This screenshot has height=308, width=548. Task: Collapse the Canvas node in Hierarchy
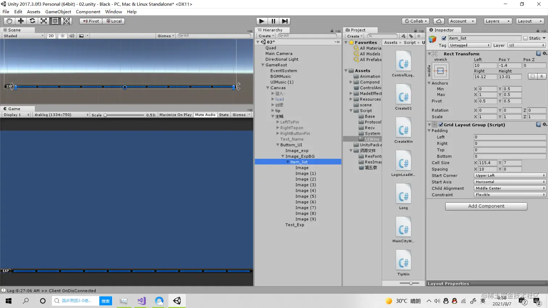[268, 88]
